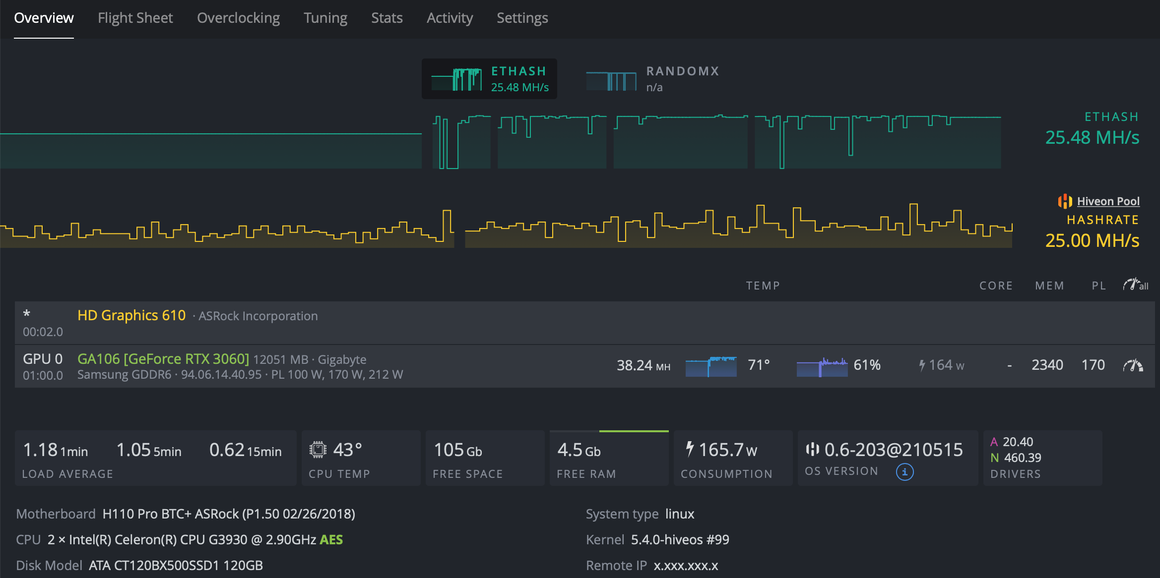View the Activity tab
This screenshot has height=578, width=1160.
pyautogui.click(x=450, y=18)
